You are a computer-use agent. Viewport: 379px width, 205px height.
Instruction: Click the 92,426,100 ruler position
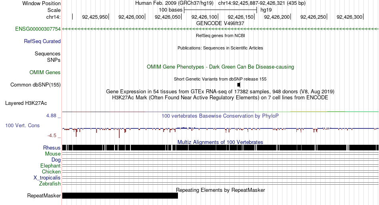[x=204, y=17]
